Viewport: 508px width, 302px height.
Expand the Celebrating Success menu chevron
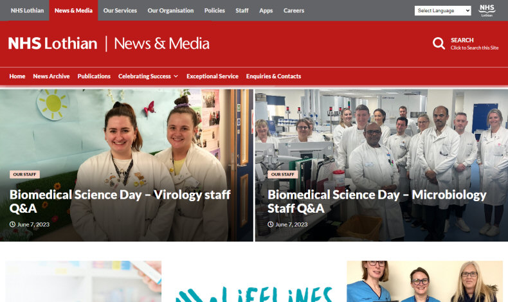click(x=176, y=76)
